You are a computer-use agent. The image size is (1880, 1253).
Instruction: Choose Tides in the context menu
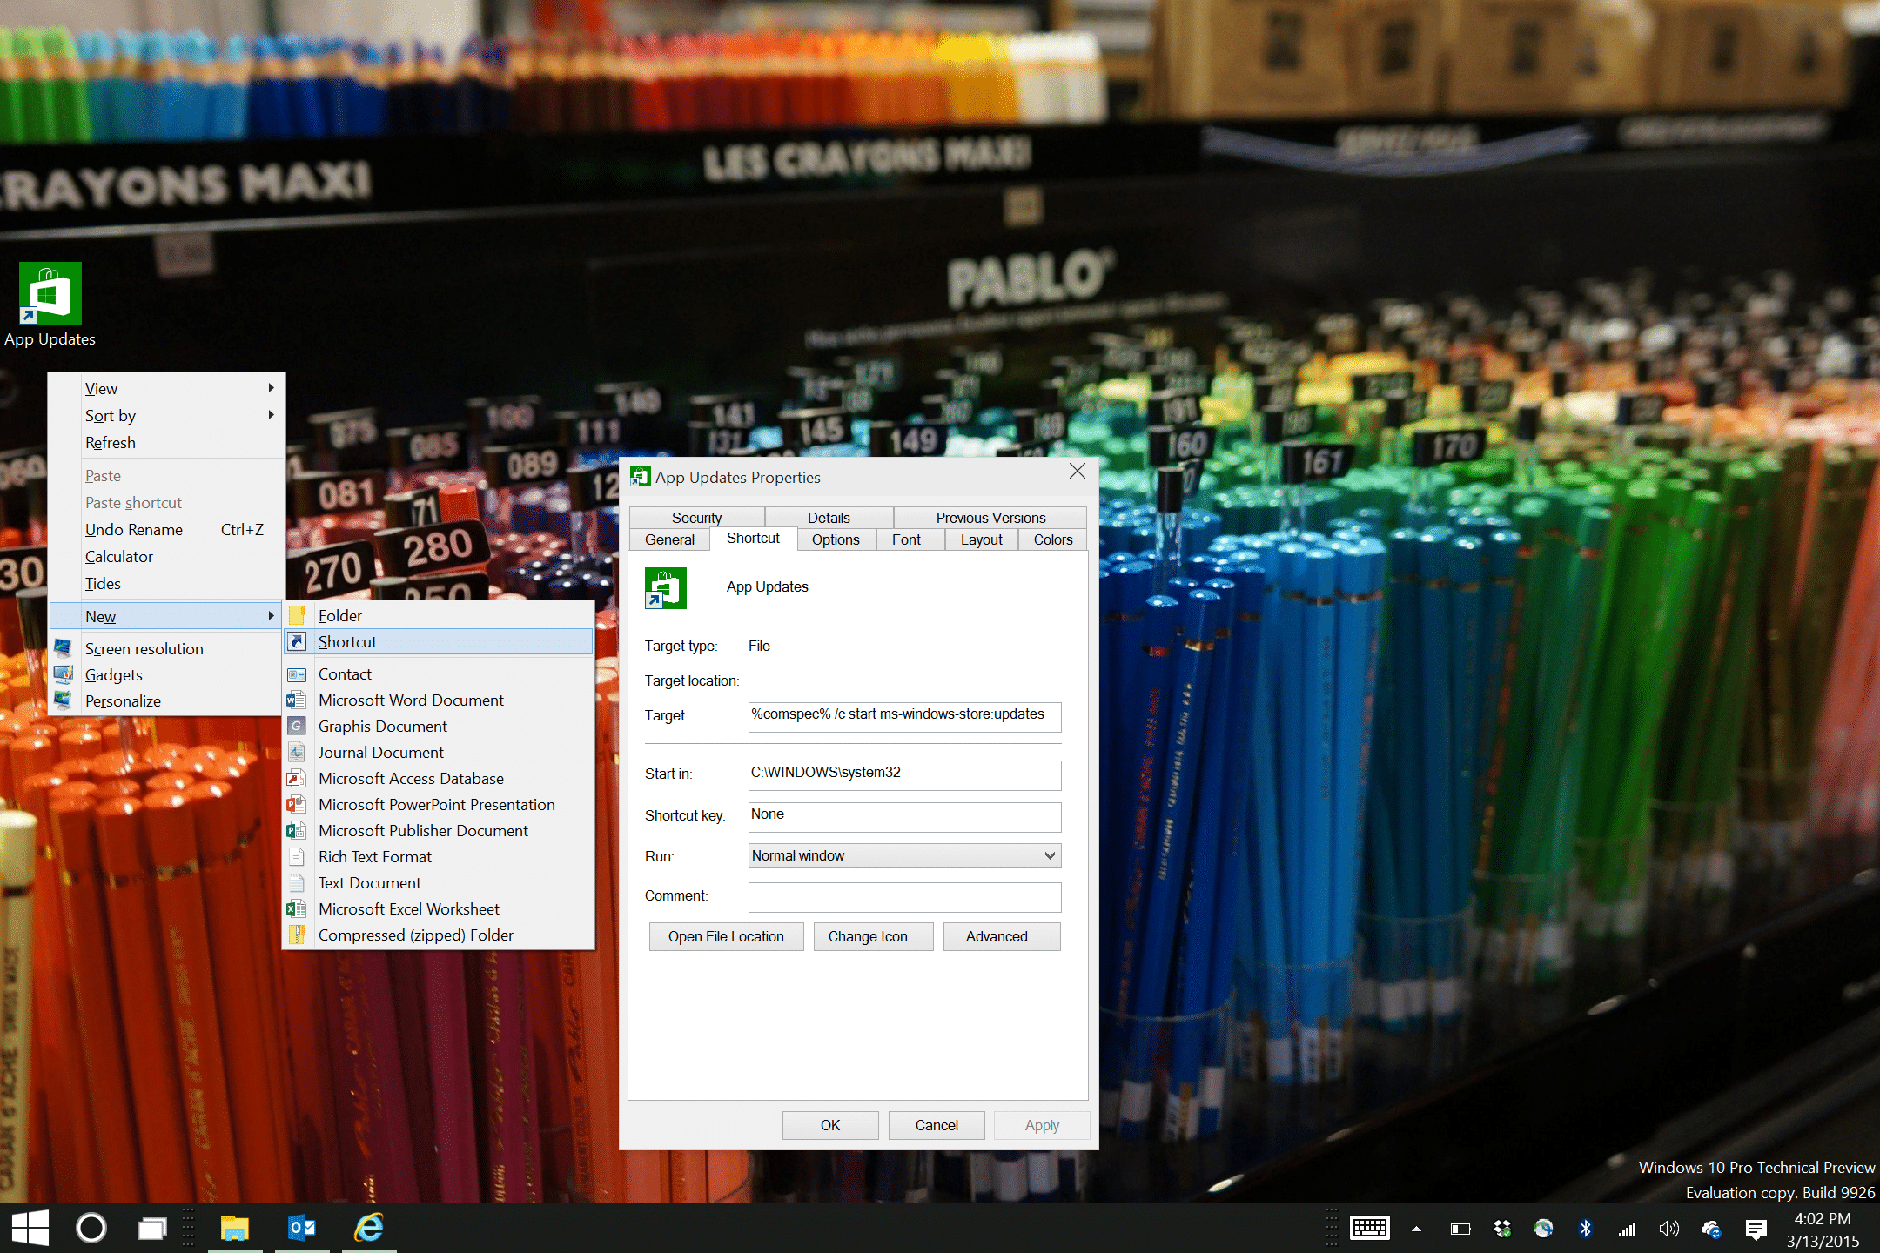(166, 583)
